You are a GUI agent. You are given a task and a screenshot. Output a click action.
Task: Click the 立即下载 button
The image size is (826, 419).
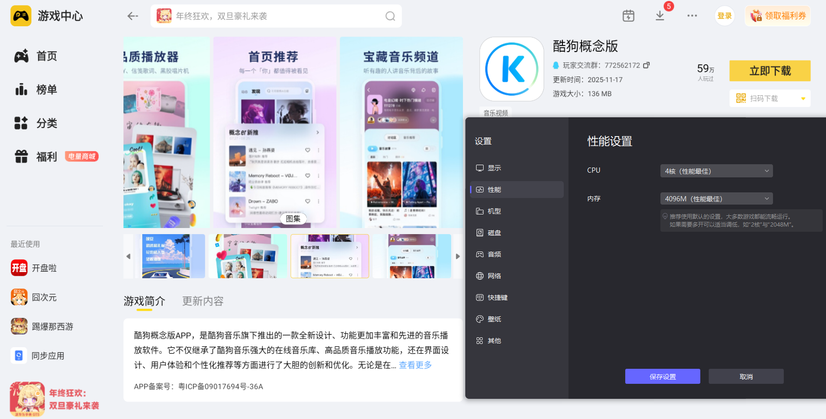pyautogui.click(x=770, y=71)
